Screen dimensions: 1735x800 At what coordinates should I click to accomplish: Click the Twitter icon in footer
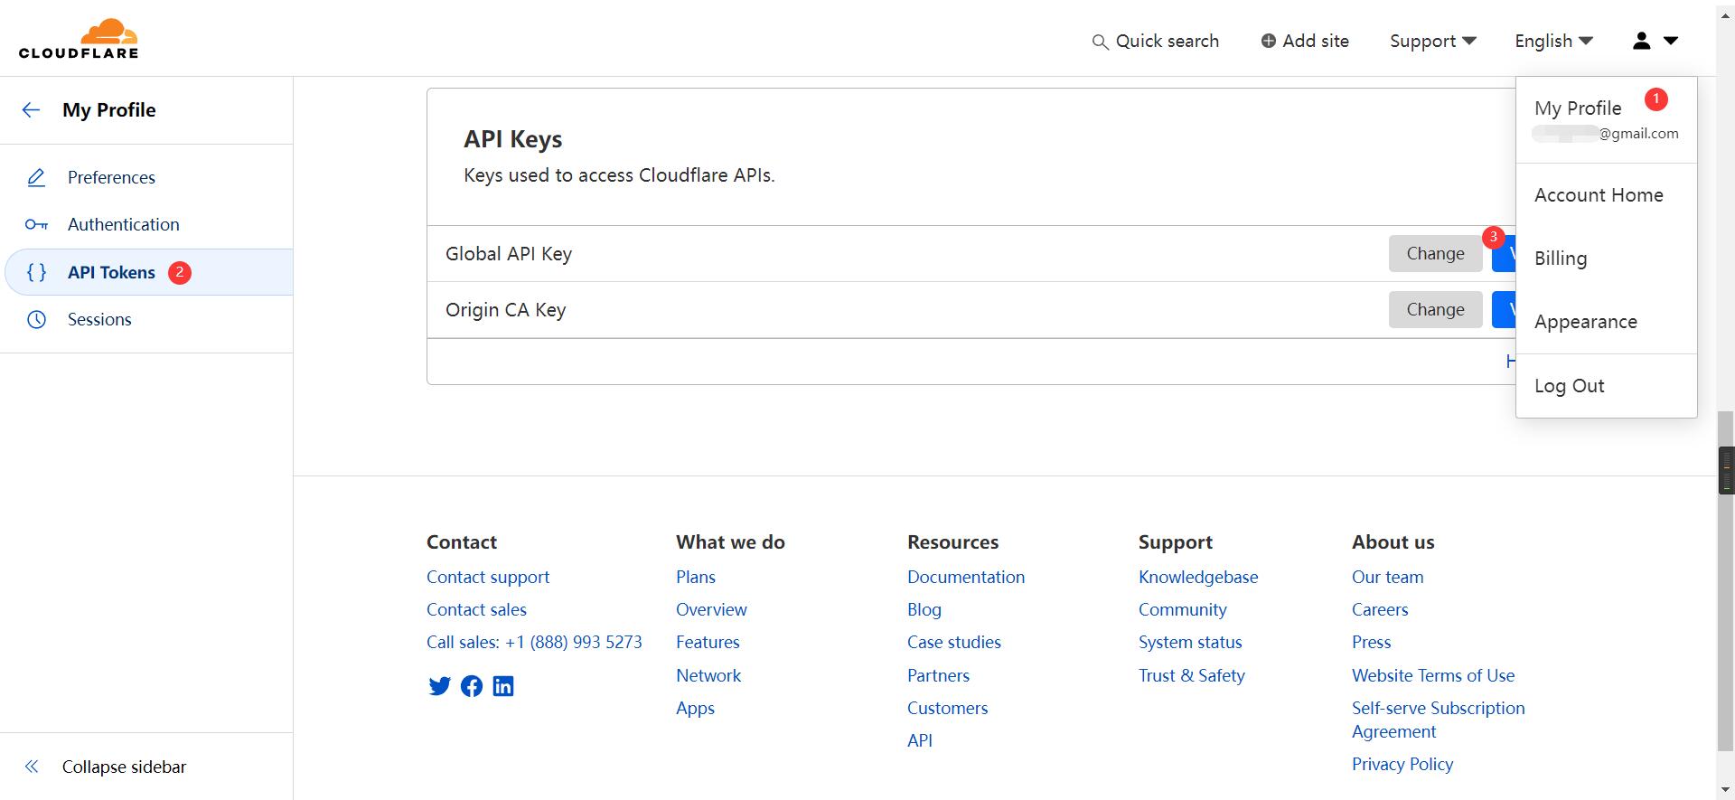439,686
